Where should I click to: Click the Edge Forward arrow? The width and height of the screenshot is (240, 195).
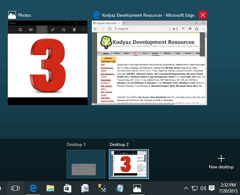102,29
